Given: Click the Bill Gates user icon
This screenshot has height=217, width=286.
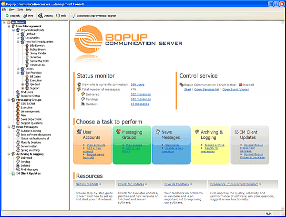Looking at the screenshot, I should [x=27, y=77].
